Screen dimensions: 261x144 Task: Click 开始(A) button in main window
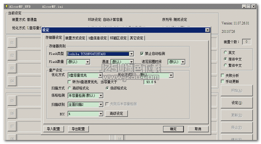[x=237, y=91]
